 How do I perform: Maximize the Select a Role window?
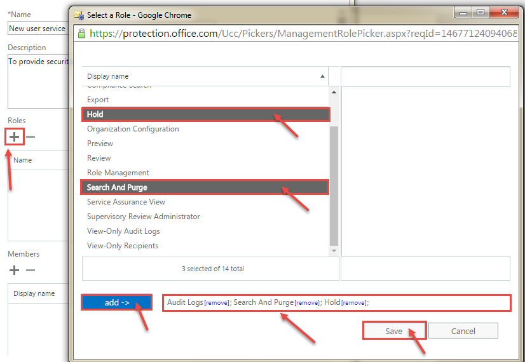[x=481, y=12]
